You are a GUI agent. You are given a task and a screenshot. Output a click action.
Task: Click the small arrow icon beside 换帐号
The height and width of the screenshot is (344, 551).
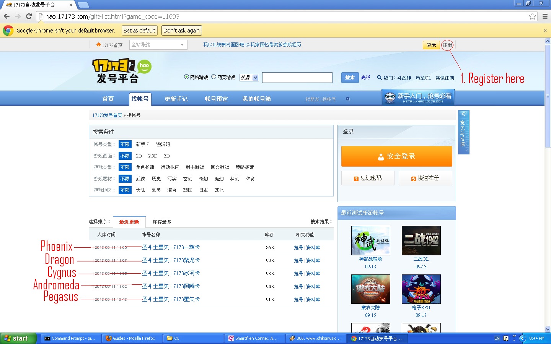347,99
